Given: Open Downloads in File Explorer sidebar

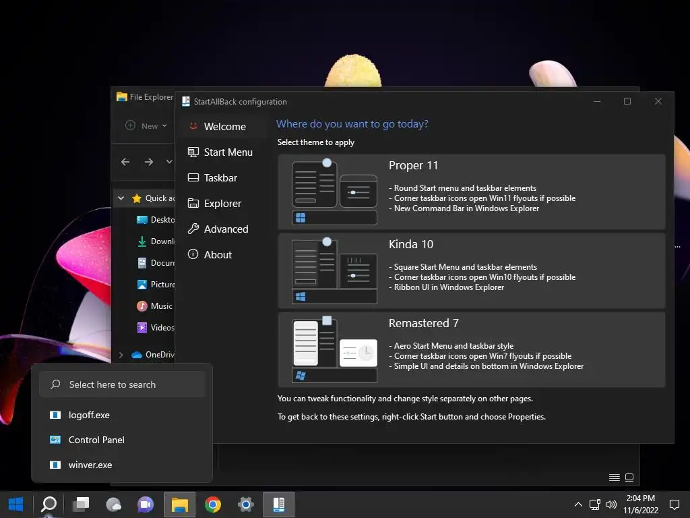Looking at the screenshot, I should pos(156,241).
